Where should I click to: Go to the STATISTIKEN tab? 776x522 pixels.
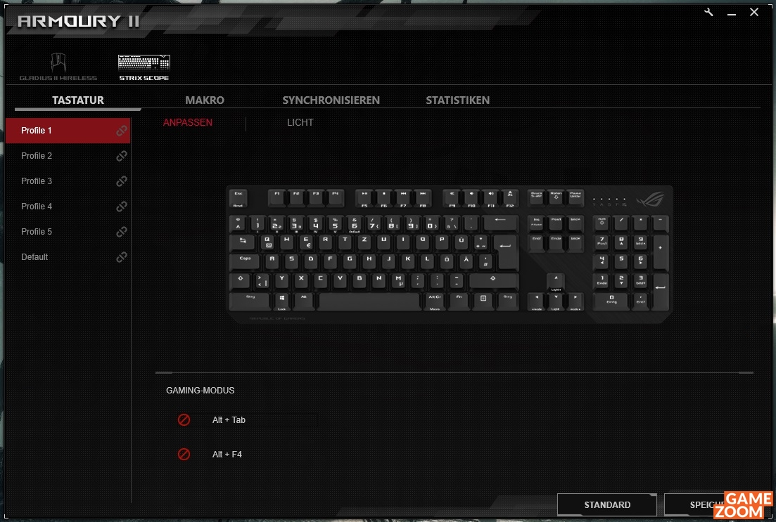click(458, 100)
